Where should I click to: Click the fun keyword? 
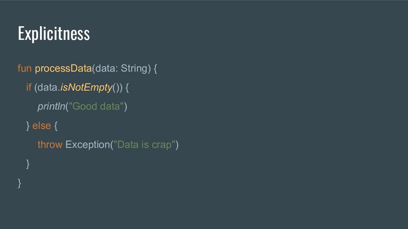tap(24, 68)
